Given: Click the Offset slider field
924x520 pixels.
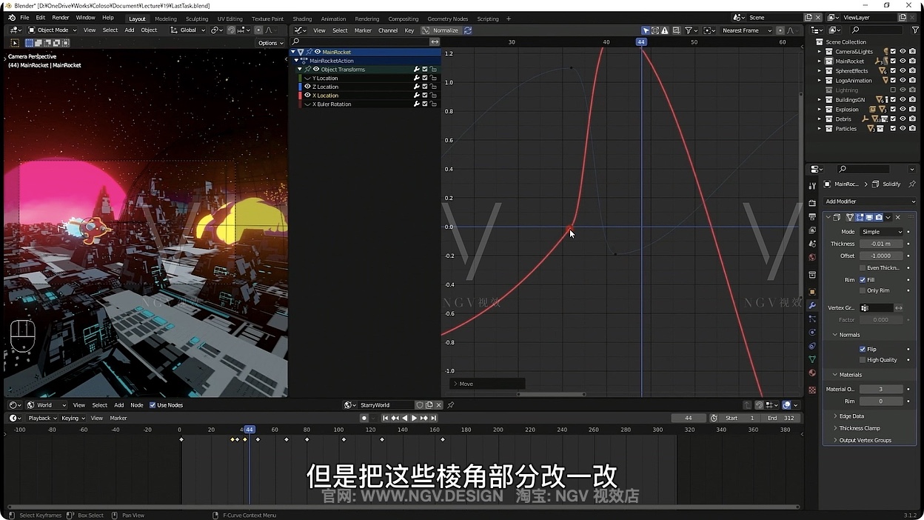Looking at the screenshot, I should point(881,256).
